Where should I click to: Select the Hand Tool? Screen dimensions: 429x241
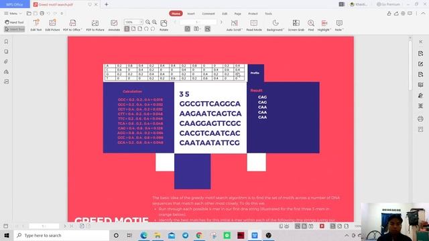point(14,22)
